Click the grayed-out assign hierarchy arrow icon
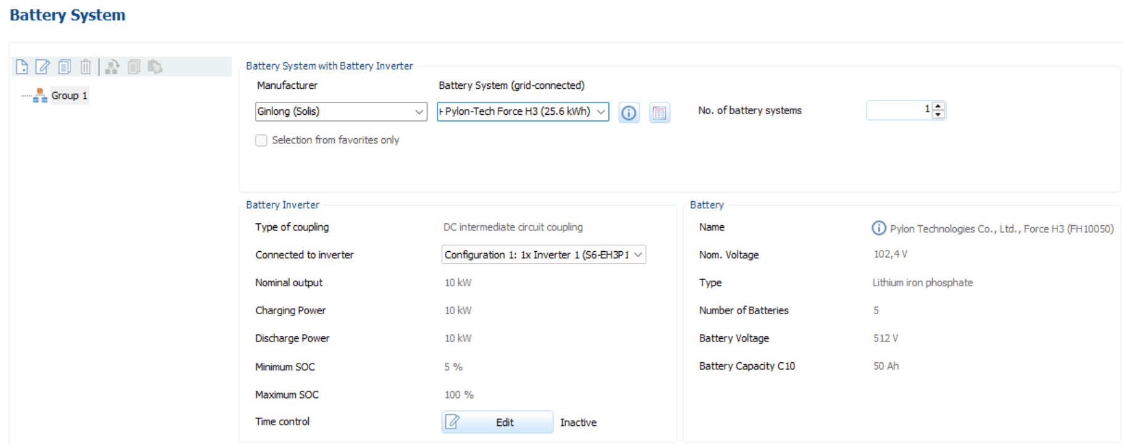 point(112,67)
